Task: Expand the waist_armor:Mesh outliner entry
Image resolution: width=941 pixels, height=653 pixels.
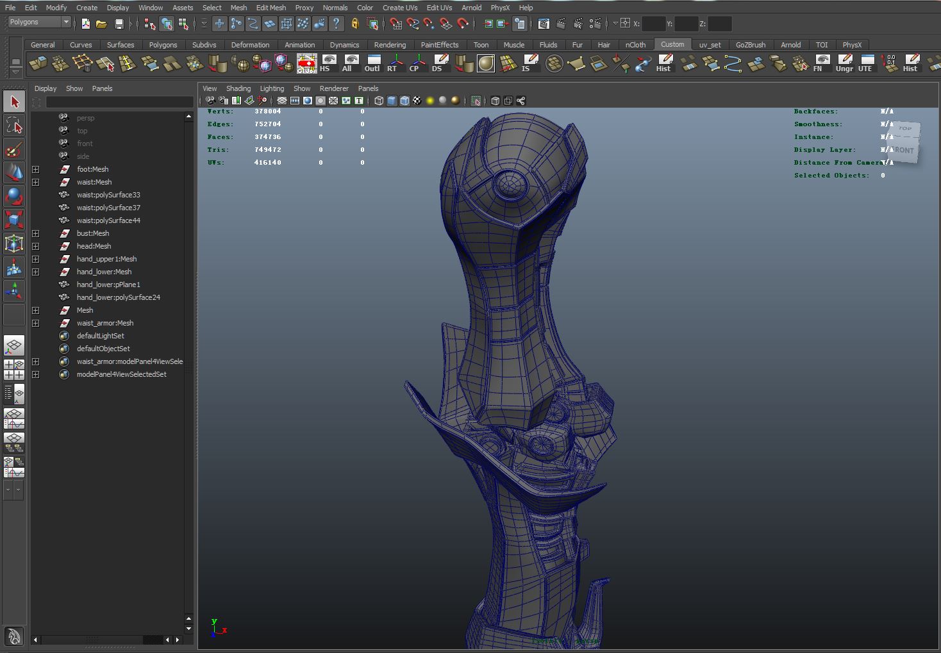Action: (36, 323)
